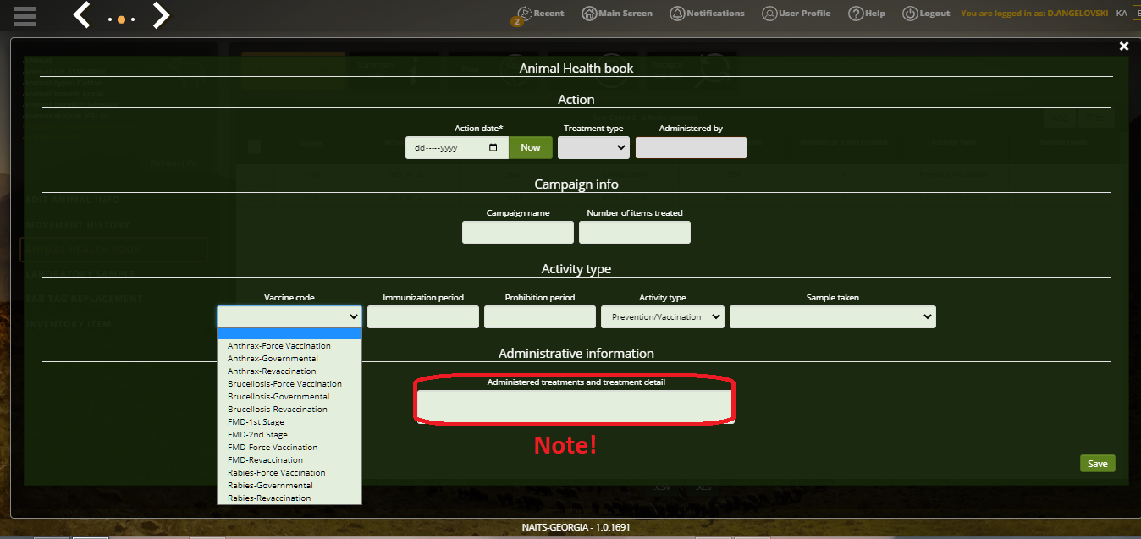
Task: Select Anthrax-Force Vaccination option
Action: coord(289,345)
